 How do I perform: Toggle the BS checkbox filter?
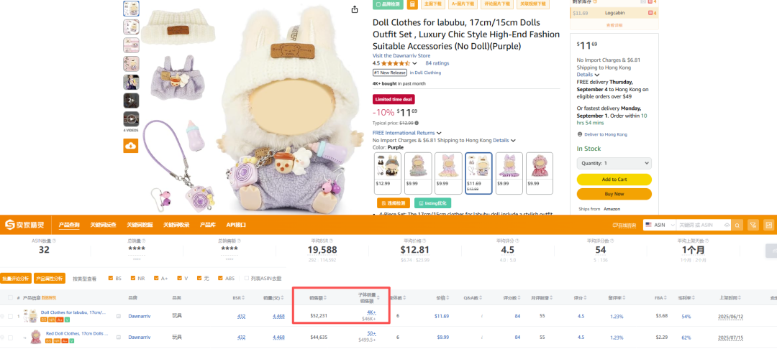[x=111, y=278]
